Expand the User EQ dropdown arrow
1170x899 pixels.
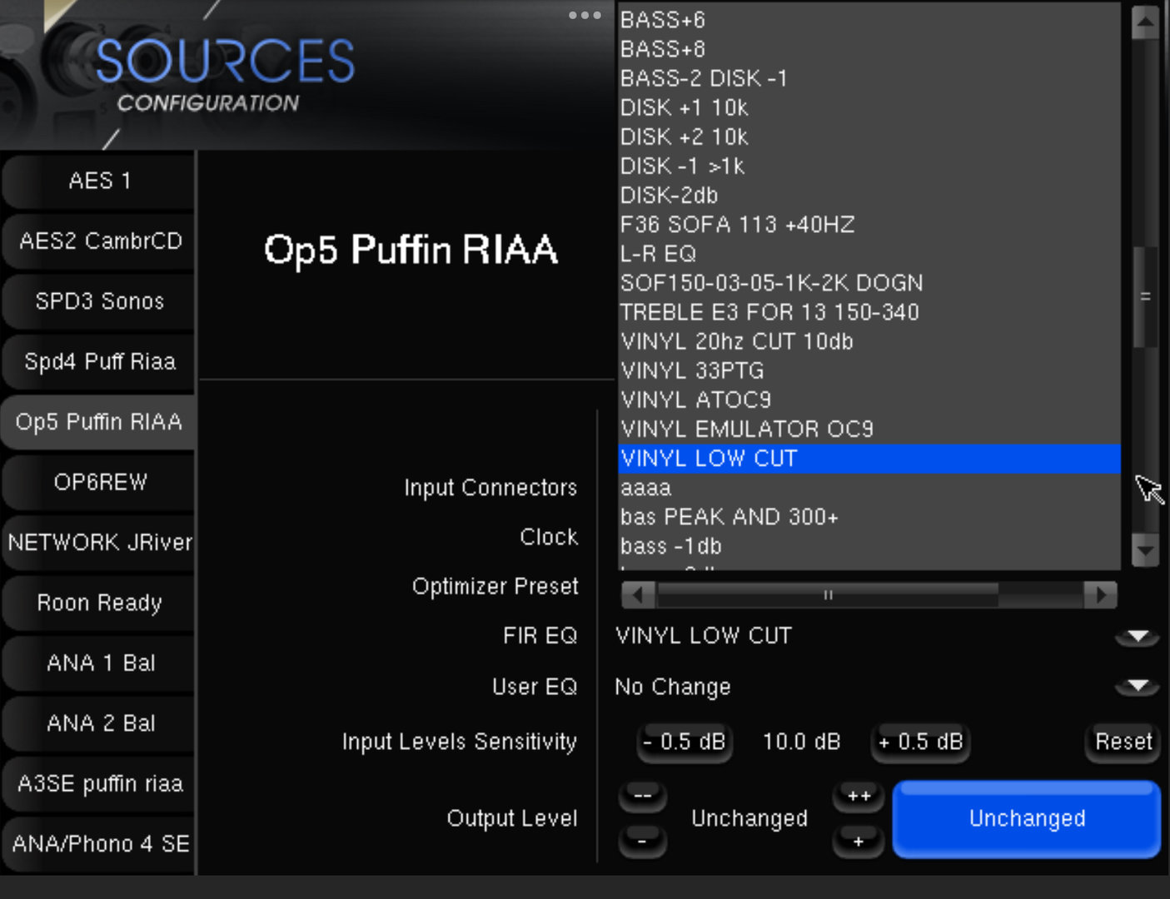[x=1138, y=687]
